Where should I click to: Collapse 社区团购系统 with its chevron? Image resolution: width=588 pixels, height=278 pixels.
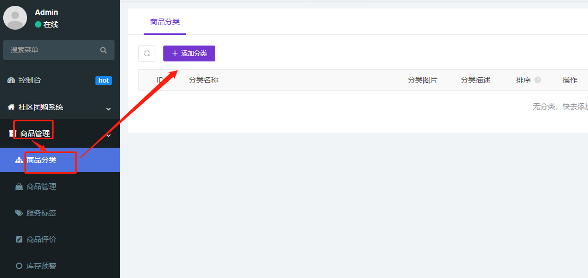coord(108,109)
